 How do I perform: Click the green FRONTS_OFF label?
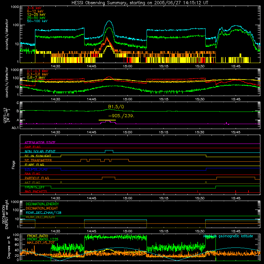pyautogui.click(x=35, y=187)
